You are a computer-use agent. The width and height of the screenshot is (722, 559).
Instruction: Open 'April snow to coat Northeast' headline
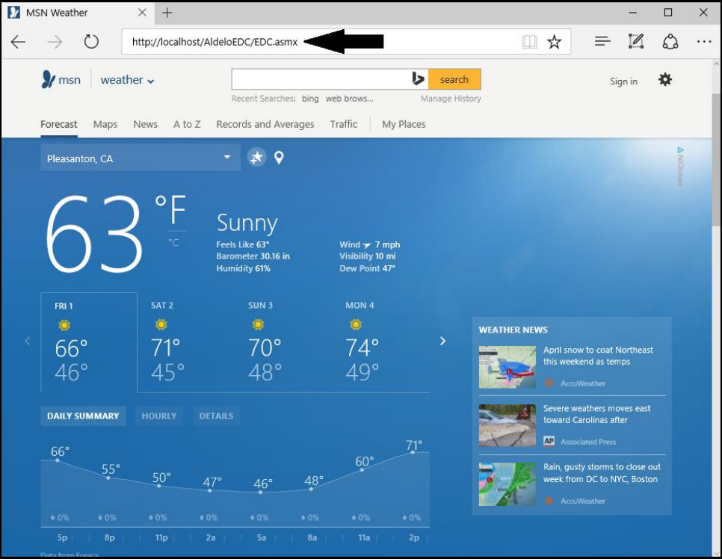click(598, 356)
